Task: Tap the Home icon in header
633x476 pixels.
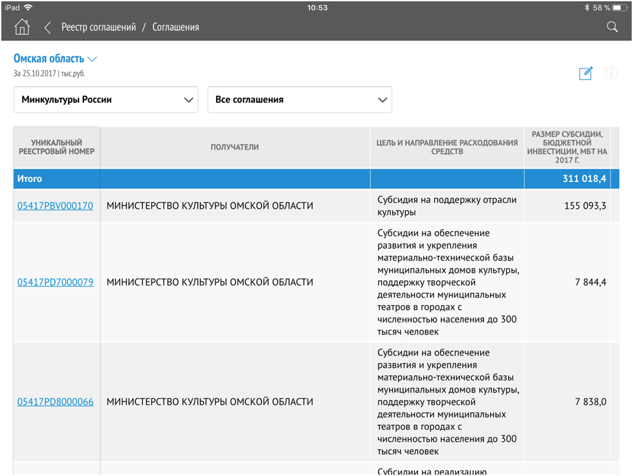Action: coord(22,27)
